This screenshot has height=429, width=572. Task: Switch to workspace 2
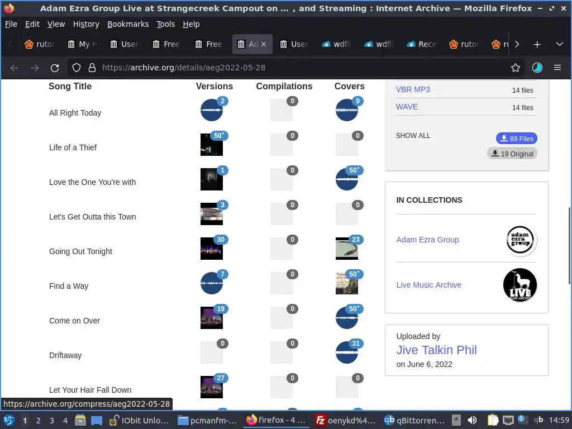coord(39,421)
